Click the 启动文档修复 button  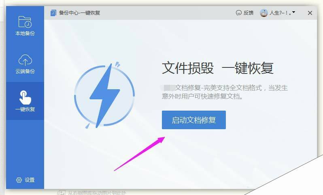(193, 120)
